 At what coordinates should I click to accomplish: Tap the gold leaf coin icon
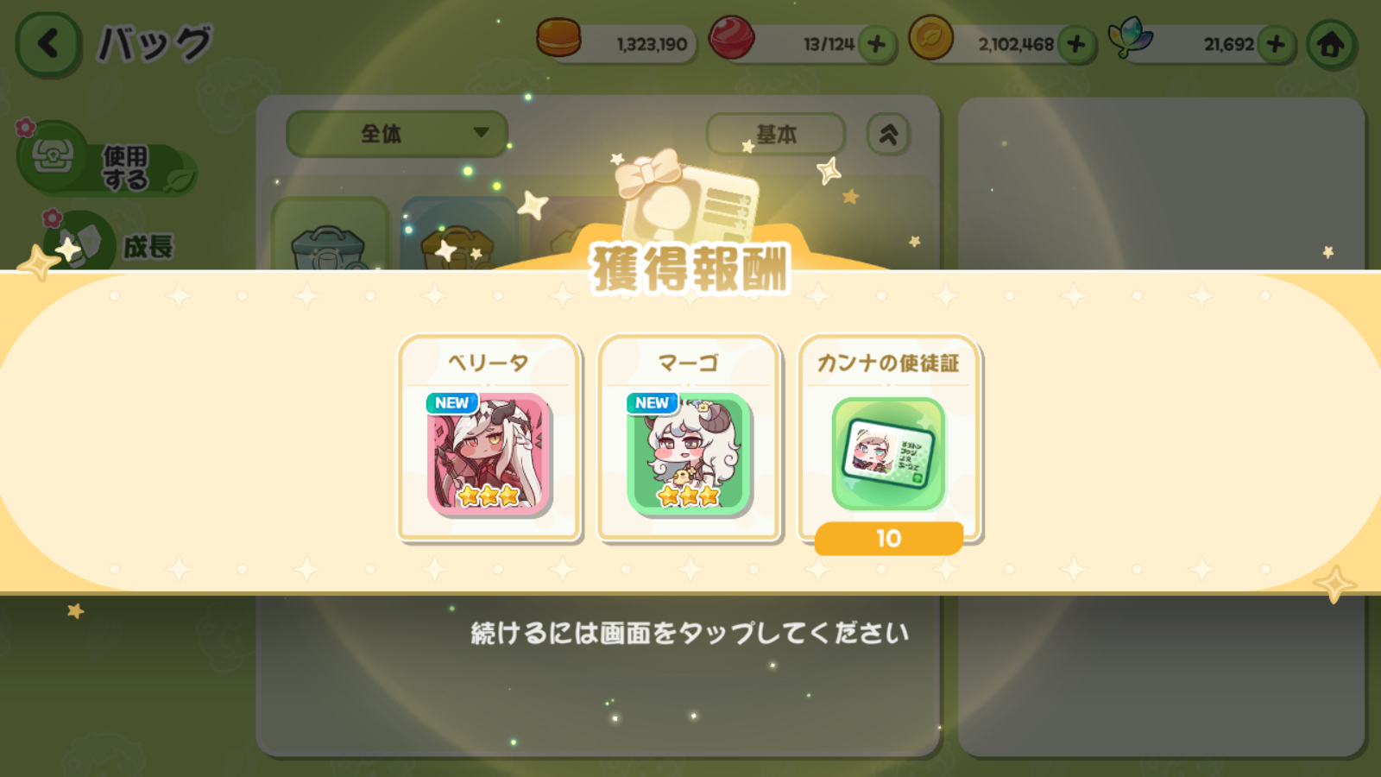[930, 38]
